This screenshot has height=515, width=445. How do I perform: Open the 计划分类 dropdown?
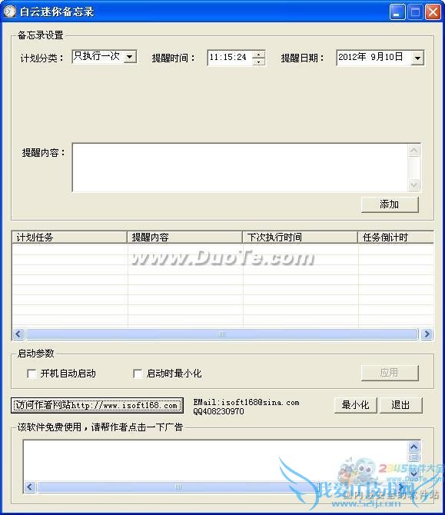130,57
